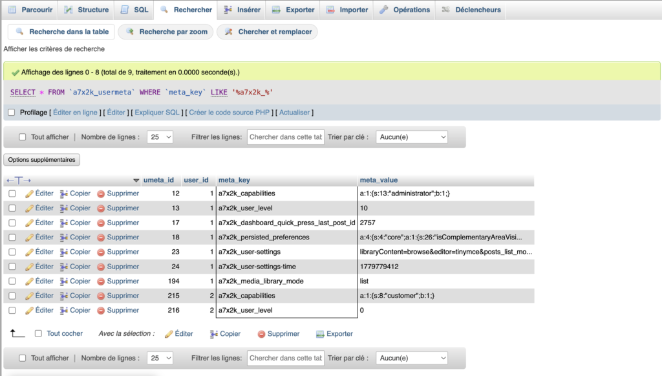This screenshot has width=662, height=376.
Task: Check the upper Tout afficher checkbox
Action: tap(23, 137)
